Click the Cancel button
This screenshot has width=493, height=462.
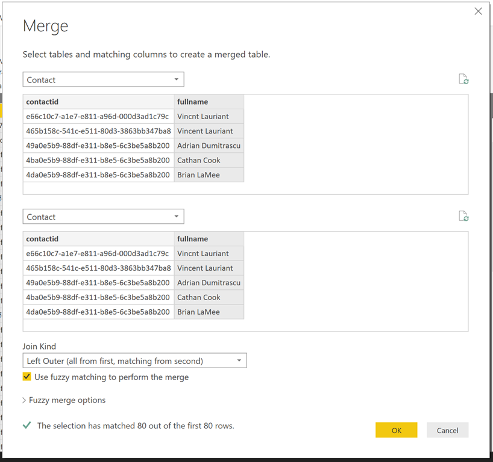(x=447, y=430)
